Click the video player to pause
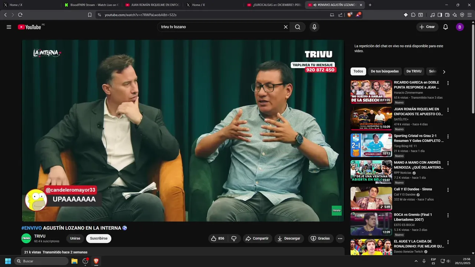The width and height of the screenshot is (475, 267). 183,131
